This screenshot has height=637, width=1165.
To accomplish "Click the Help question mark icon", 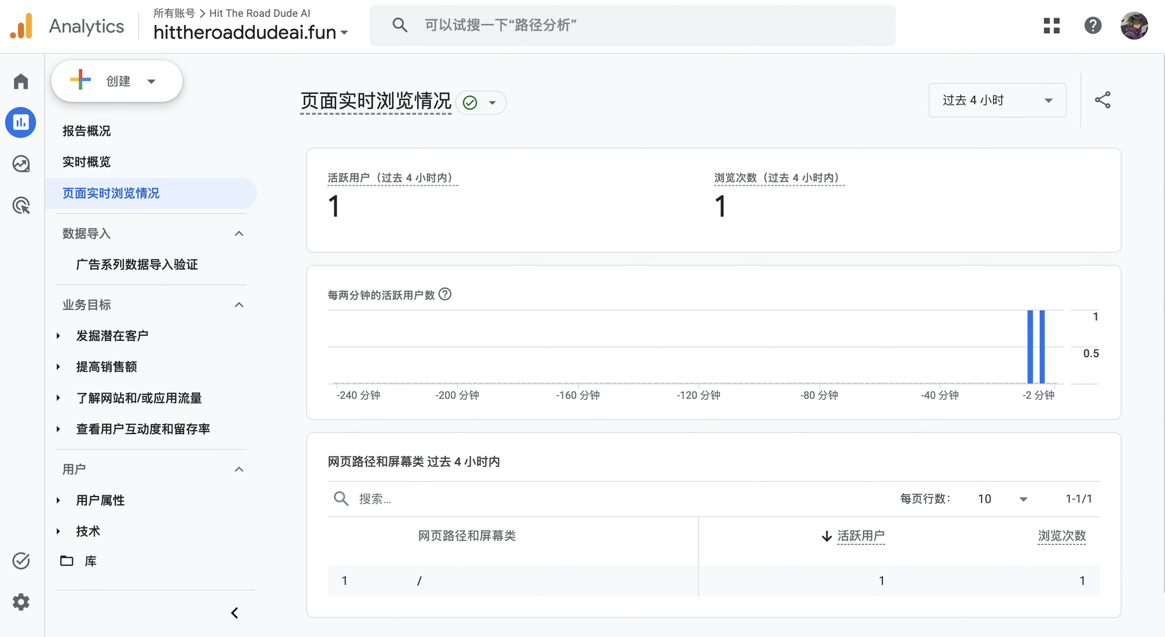I will pyautogui.click(x=1093, y=26).
